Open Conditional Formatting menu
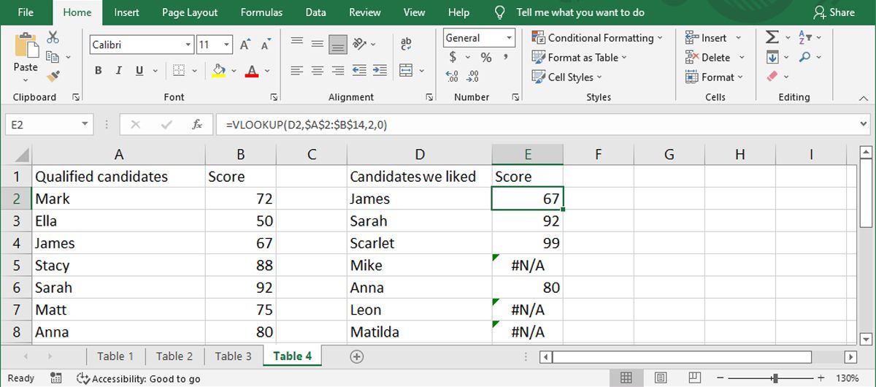 point(598,38)
